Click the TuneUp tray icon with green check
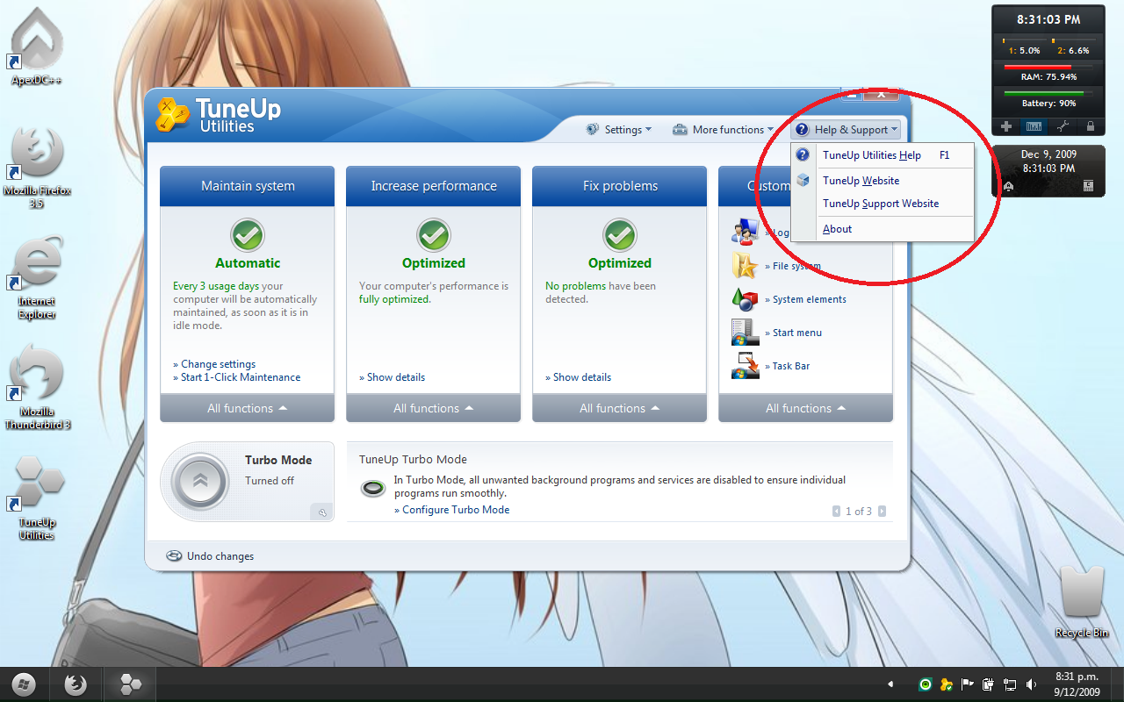This screenshot has width=1124, height=702. [x=946, y=684]
